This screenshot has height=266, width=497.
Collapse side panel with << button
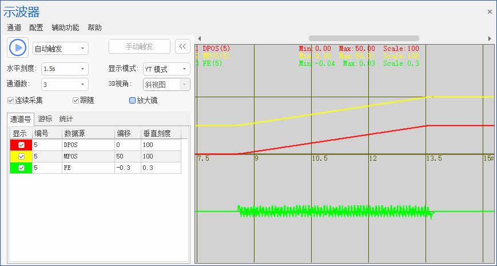(x=182, y=46)
